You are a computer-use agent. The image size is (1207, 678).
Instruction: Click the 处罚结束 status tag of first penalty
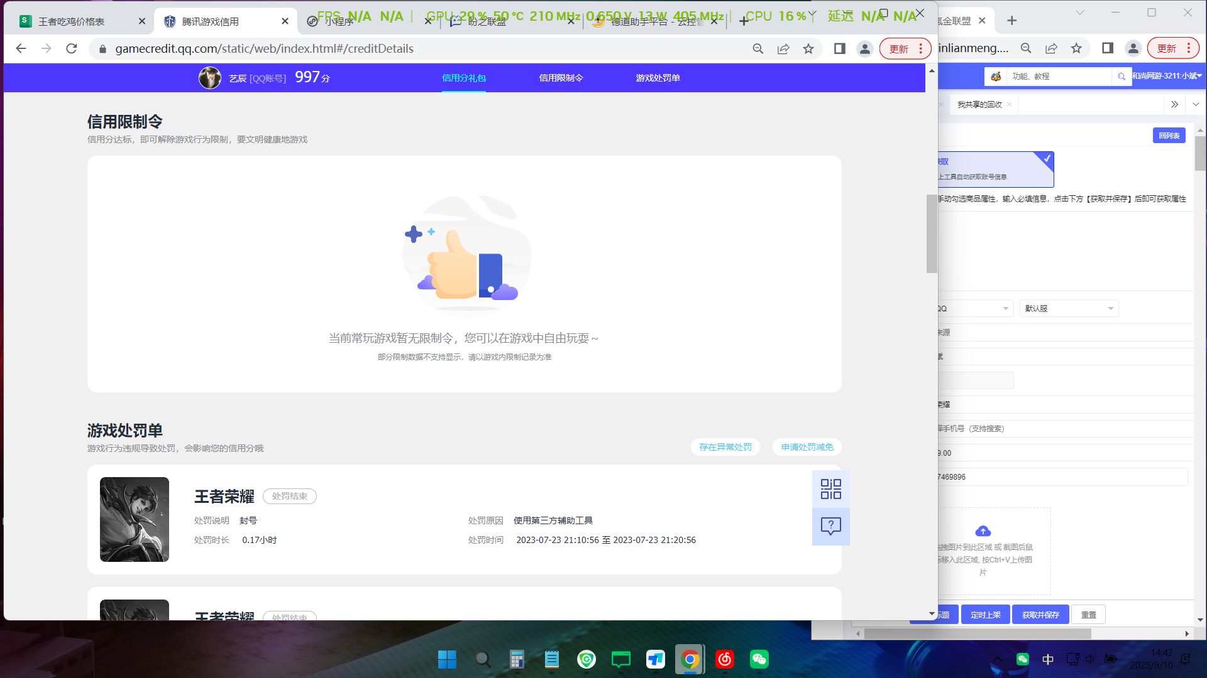(290, 496)
